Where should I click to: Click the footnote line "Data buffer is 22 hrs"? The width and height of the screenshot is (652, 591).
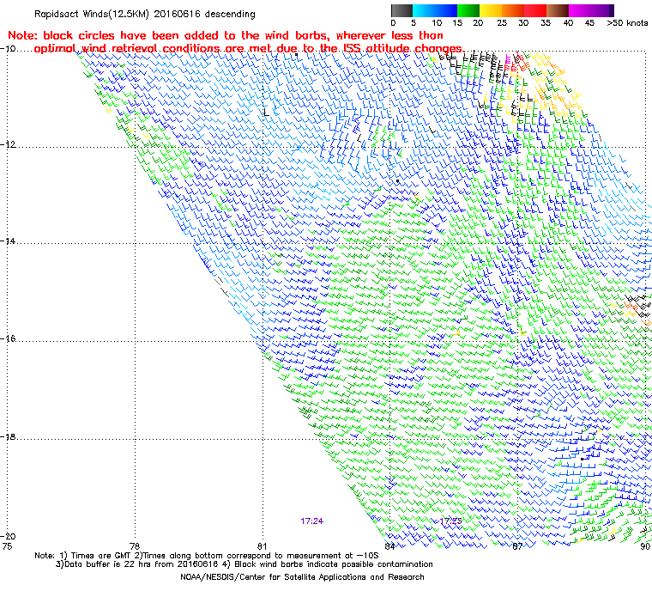244,564
